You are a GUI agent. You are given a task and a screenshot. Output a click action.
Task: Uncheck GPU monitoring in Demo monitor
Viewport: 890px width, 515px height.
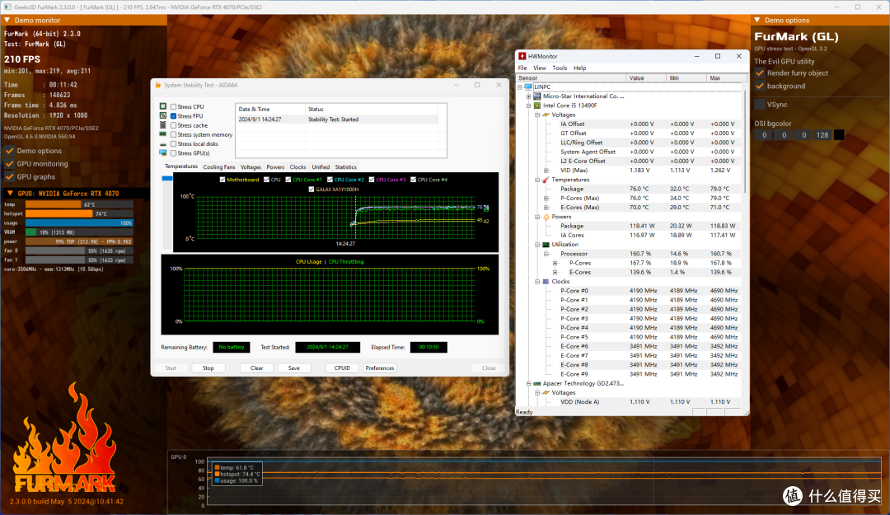[x=10, y=163]
